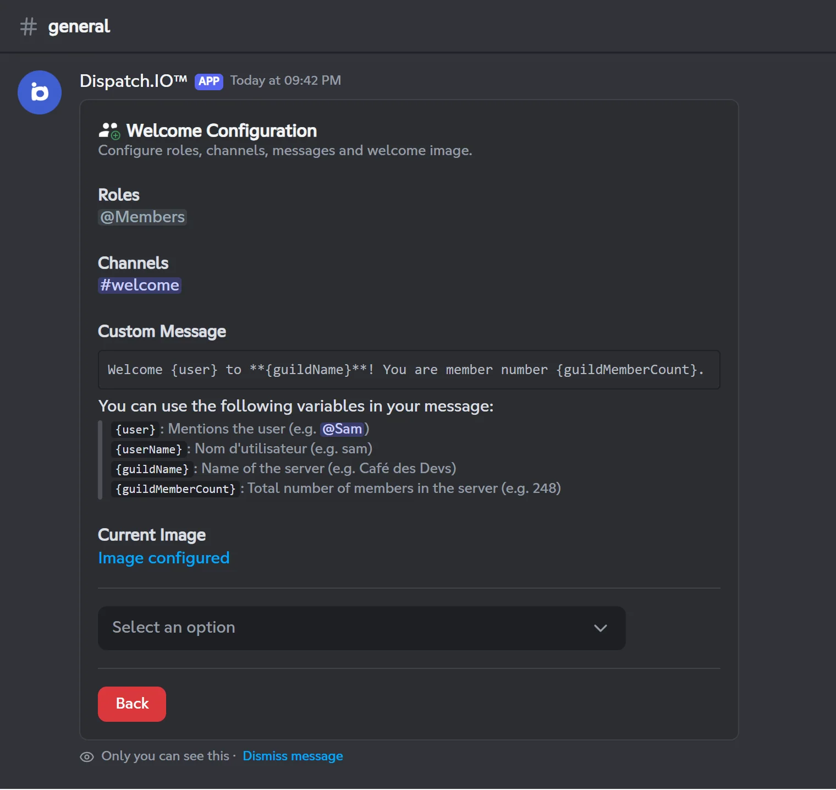Click the @Sam user mention example
The height and width of the screenshot is (790, 836).
[342, 429]
